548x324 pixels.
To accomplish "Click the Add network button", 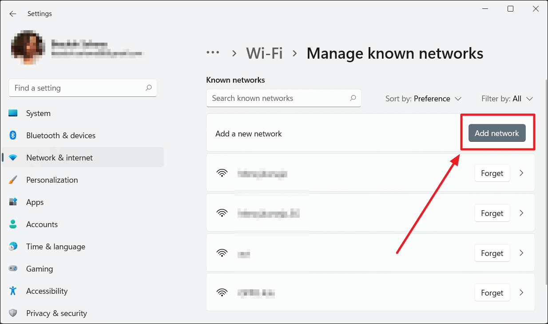I will point(496,133).
